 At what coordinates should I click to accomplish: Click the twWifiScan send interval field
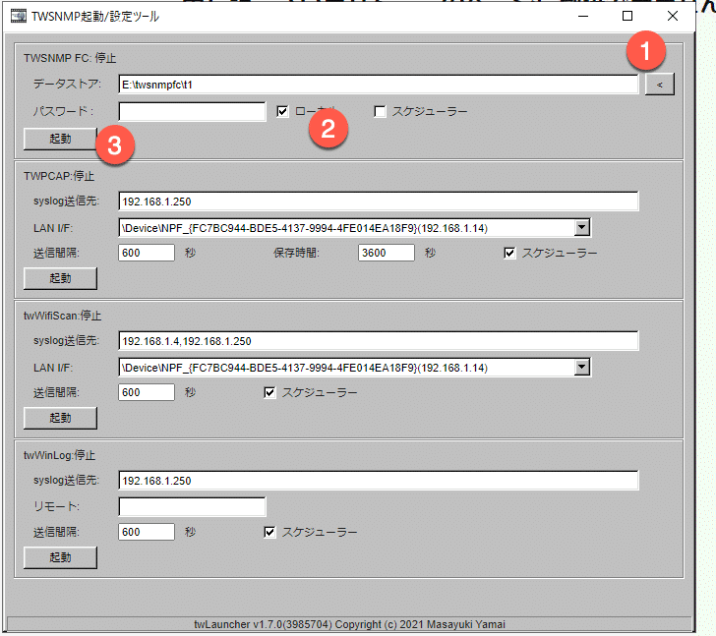(x=147, y=392)
